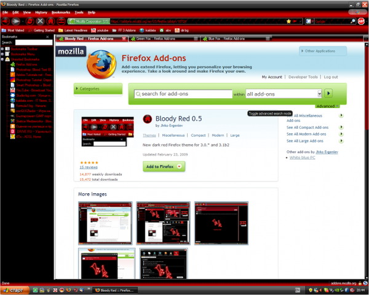The height and width of the screenshot is (295, 369).
Task: Switch to the Green Fox tab
Action: pyautogui.click(x=164, y=39)
